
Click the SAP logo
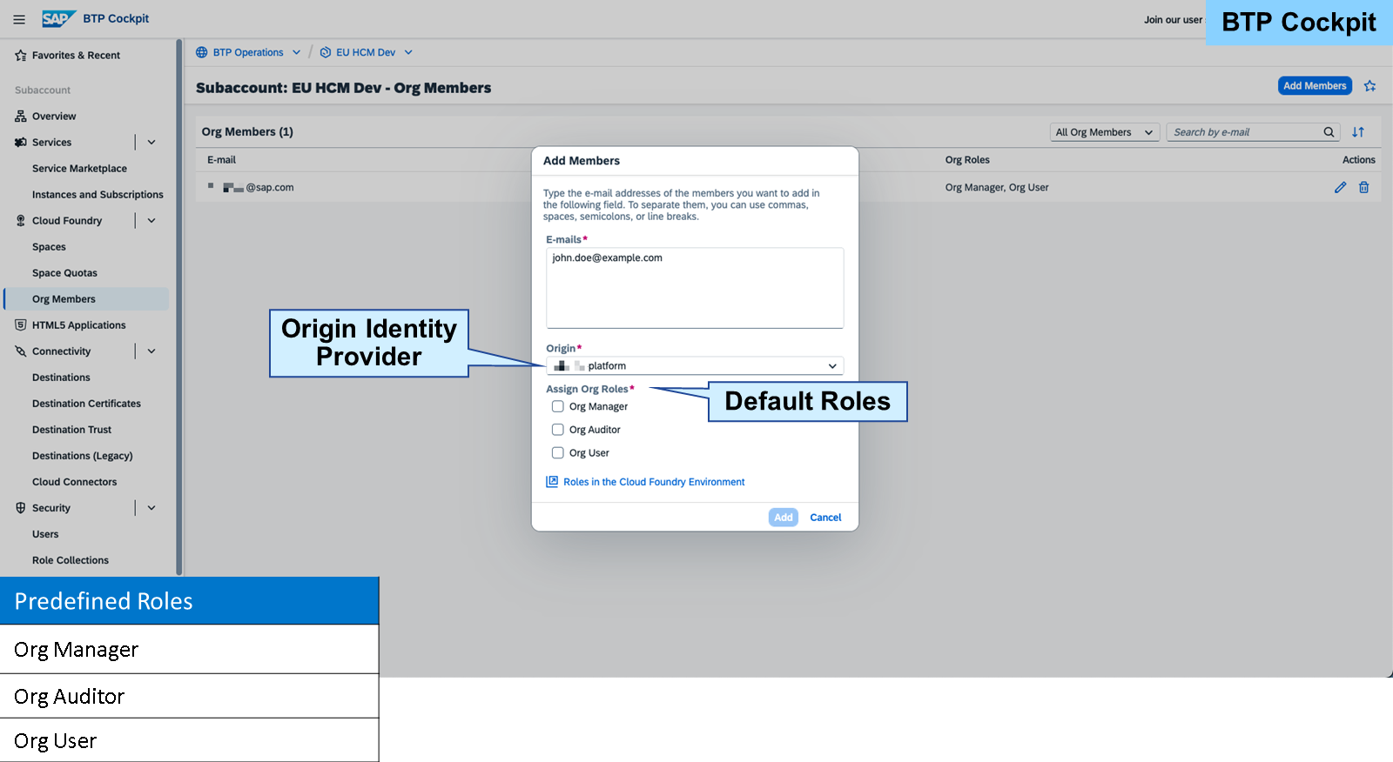point(59,18)
